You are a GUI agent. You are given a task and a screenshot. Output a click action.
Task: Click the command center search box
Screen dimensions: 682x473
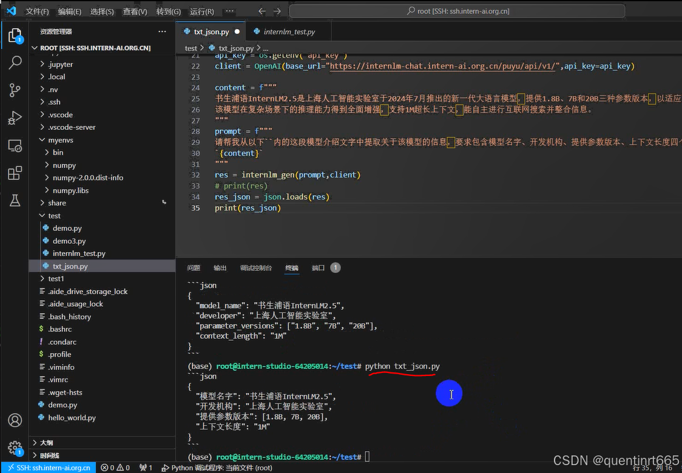(457, 12)
